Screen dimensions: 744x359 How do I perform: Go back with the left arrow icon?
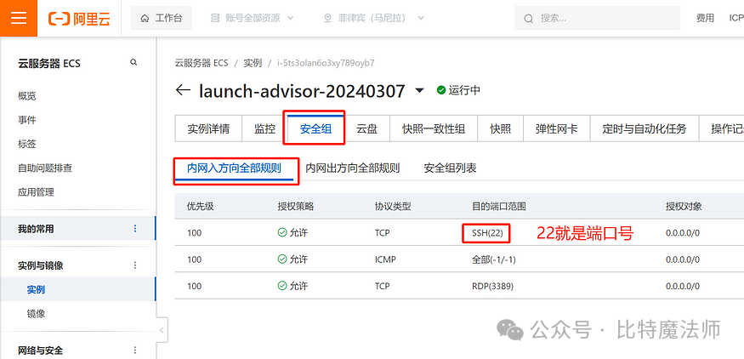[x=183, y=90]
